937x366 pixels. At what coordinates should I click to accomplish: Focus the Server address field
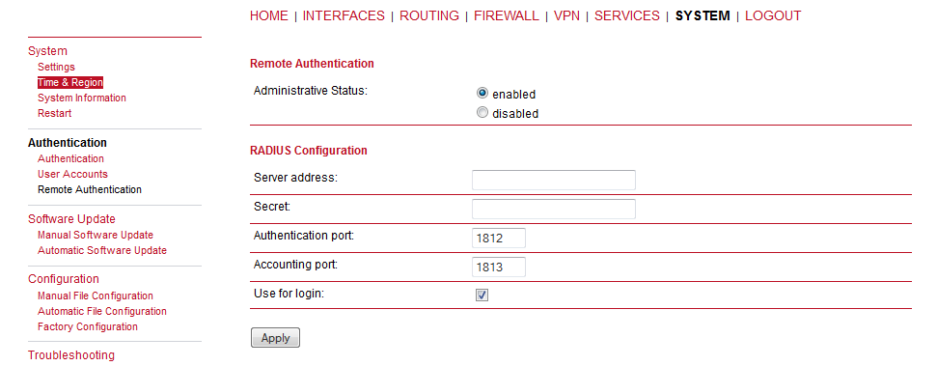tap(553, 180)
